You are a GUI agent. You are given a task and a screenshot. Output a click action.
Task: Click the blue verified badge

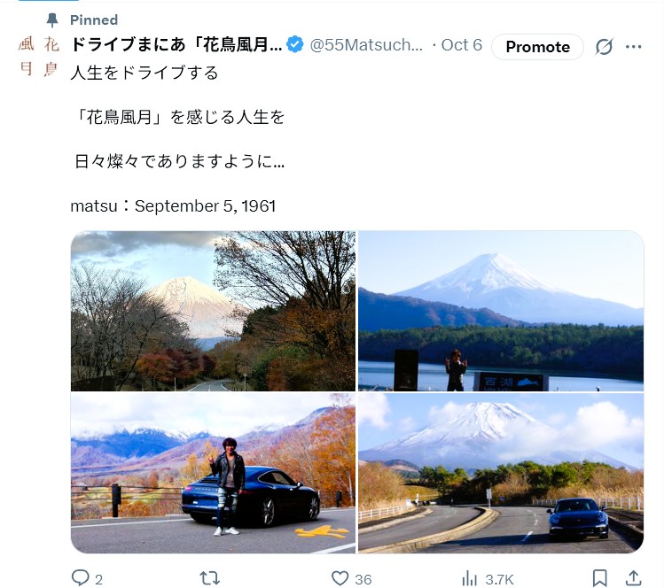(294, 44)
